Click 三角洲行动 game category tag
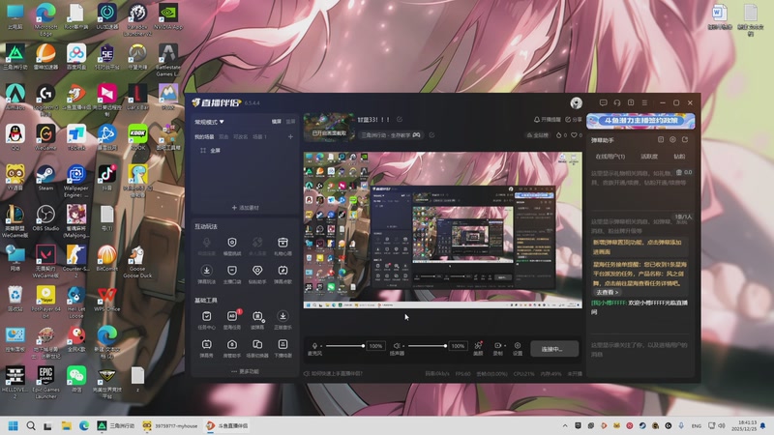 coord(391,134)
